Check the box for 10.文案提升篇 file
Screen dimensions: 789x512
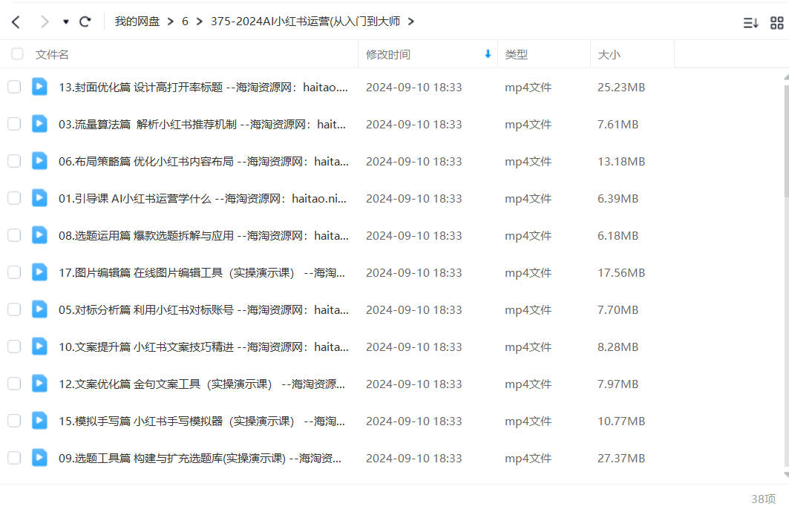click(x=14, y=347)
